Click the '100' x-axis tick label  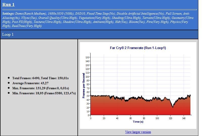point(157,118)
